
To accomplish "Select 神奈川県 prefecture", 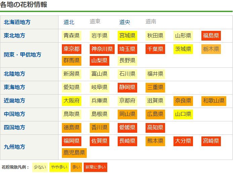I will 102,49.
